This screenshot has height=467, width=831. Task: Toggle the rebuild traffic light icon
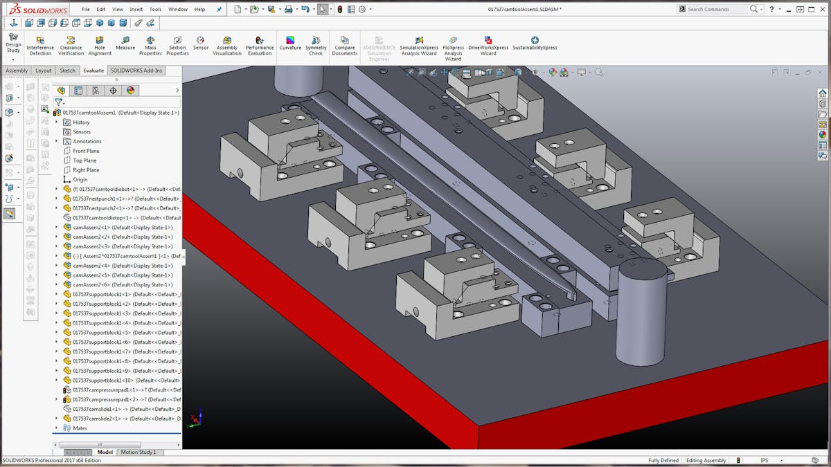(x=339, y=10)
